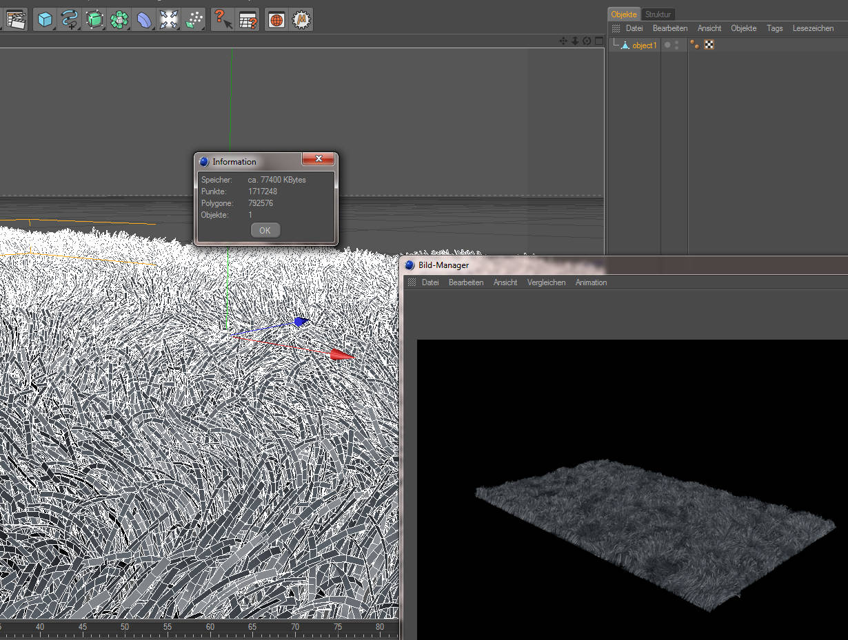Click the question mark cursor help icon
Viewport: 848px width, 640px height.
pos(221,20)
